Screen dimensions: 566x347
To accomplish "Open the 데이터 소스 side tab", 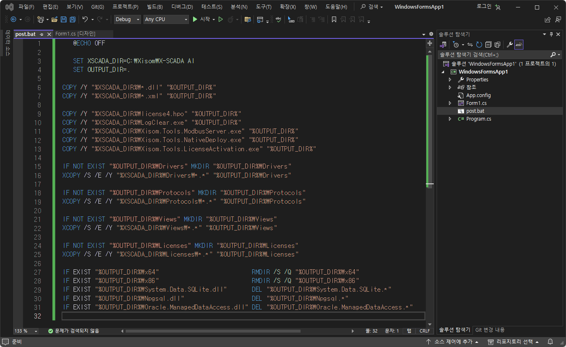I will tap(7, 43).
